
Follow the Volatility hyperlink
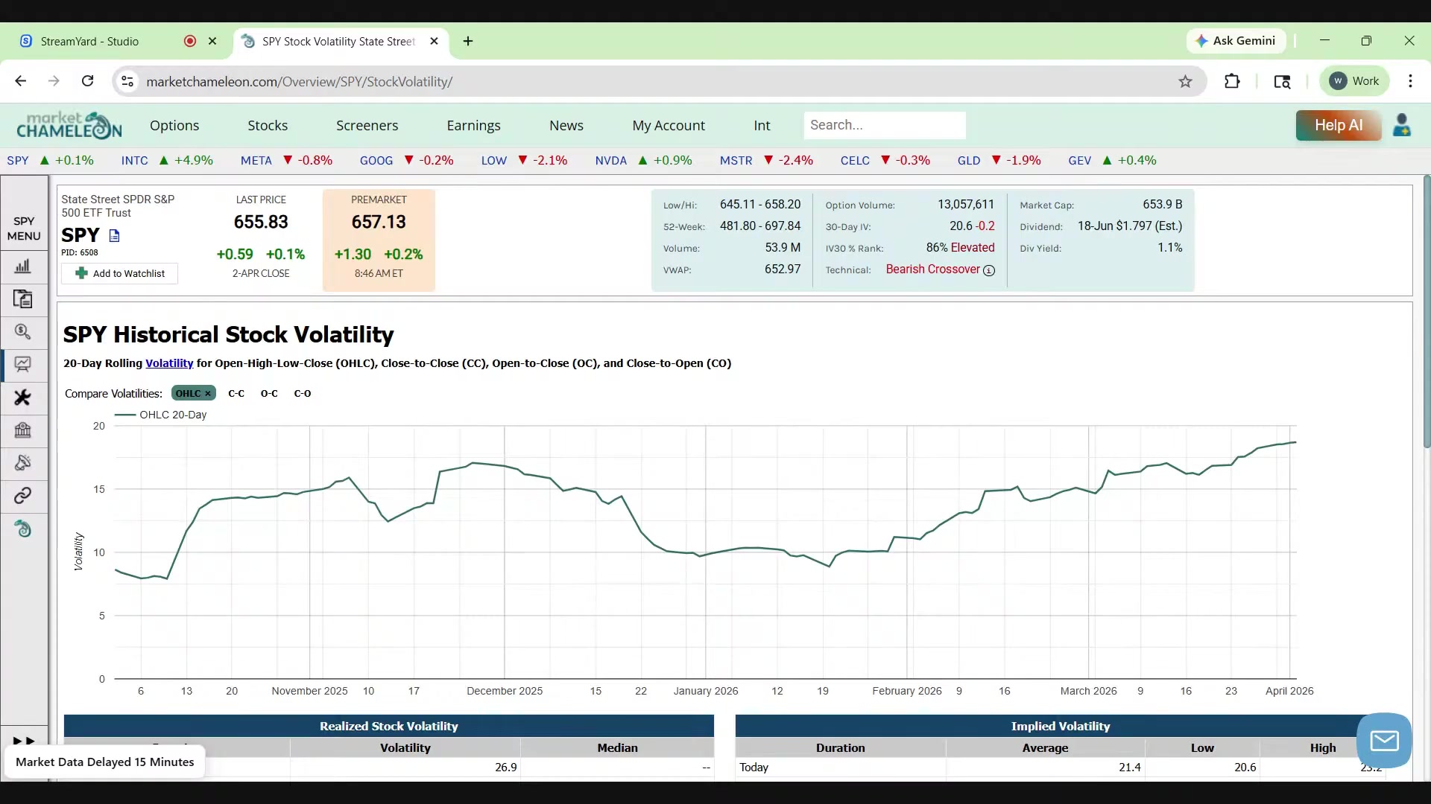[x=169, y=363]
